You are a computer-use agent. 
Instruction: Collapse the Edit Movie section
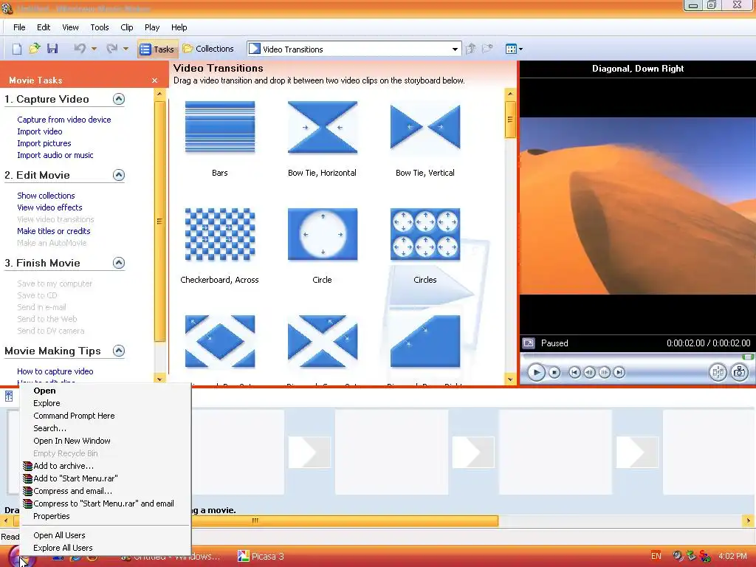tap(119, 175)
